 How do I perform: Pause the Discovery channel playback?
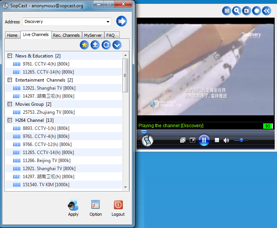pos(204,140)
